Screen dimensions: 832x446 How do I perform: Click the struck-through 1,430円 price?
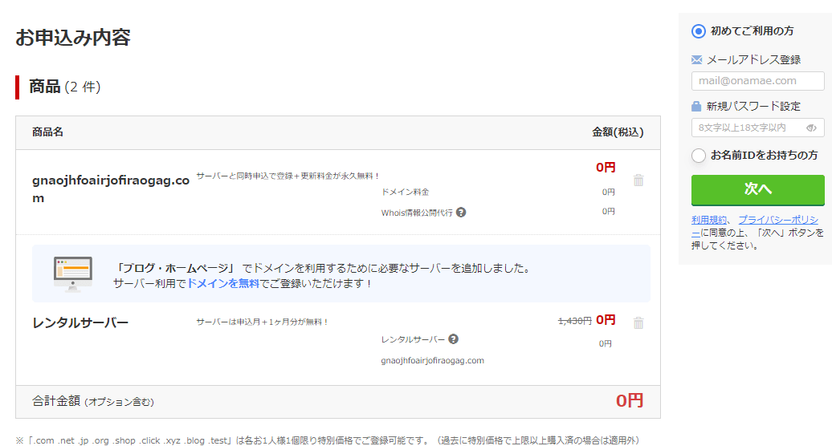pyautogui.click(x=575, y=321)
